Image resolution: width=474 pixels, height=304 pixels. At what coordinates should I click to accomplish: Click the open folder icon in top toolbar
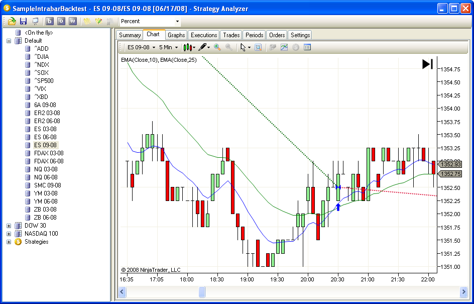tap(12, 21)
